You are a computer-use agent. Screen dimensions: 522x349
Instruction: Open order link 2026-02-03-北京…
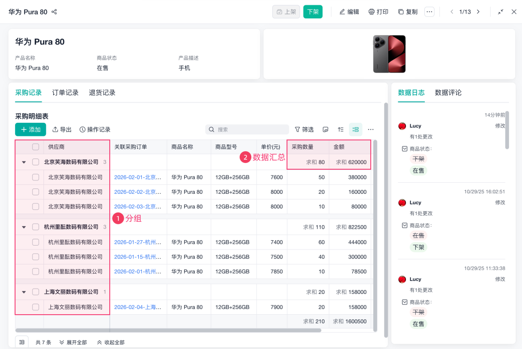point(137,207)
